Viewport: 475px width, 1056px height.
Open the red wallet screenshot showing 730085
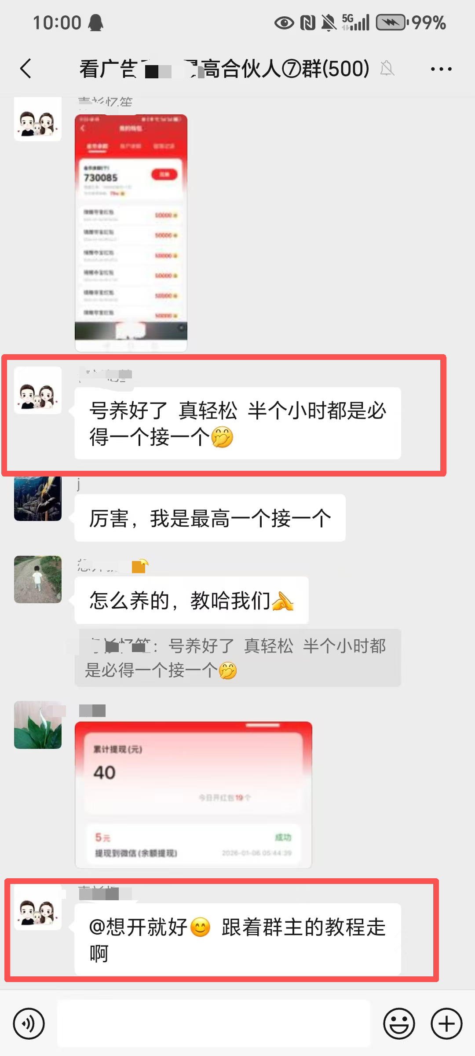point(131,233)
